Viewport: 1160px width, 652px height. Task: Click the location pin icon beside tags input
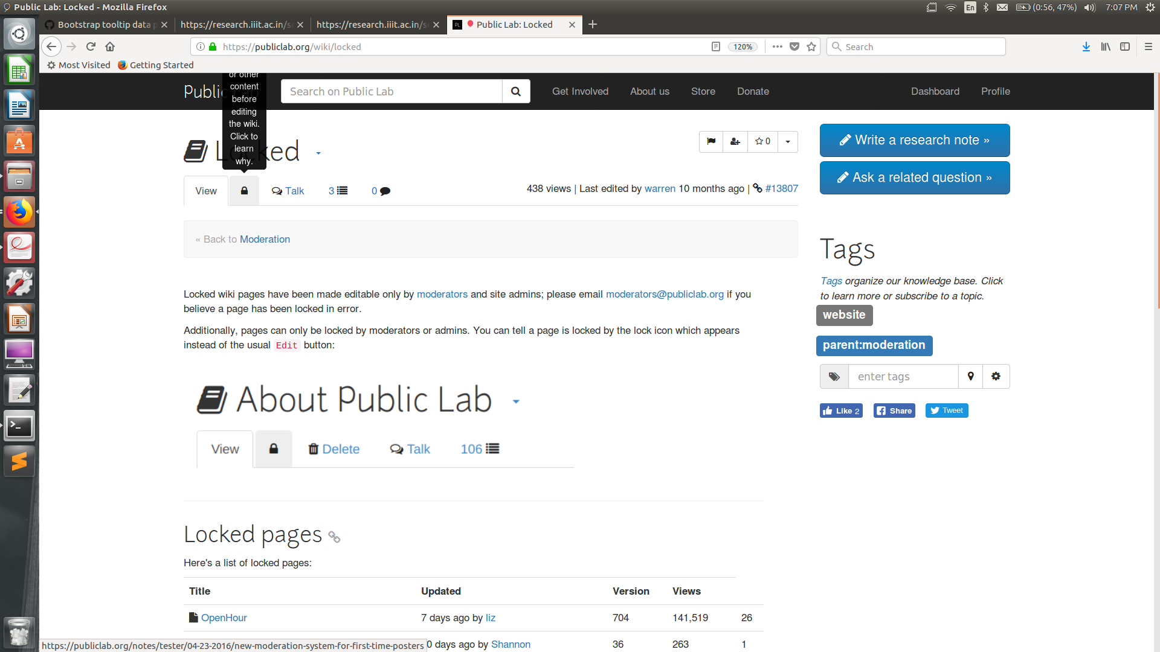click(x=970, y=376)
